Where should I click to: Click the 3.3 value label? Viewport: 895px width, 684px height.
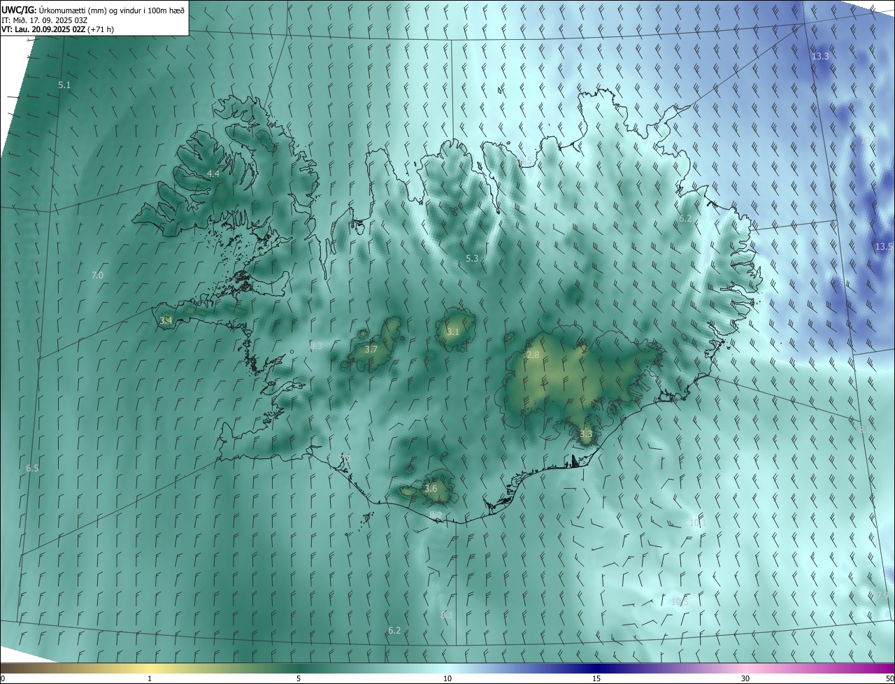click(x=586, y=434)
